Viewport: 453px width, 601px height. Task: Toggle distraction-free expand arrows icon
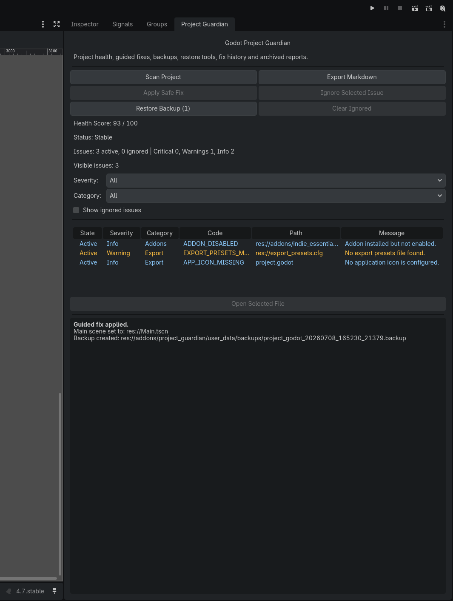click(57, 24)
